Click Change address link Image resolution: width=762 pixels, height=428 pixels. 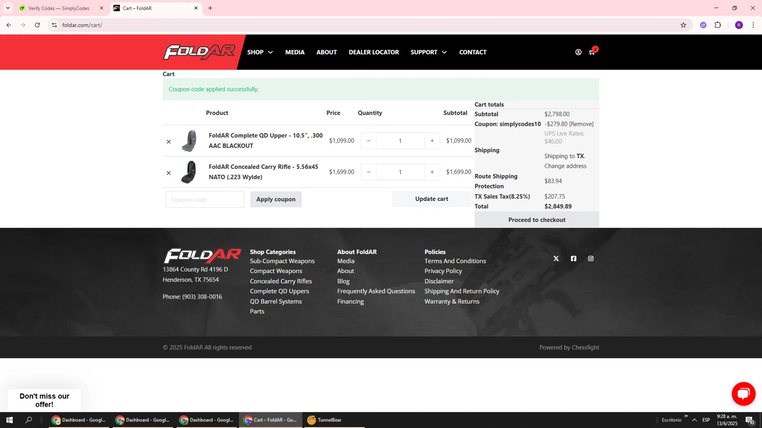565,166
